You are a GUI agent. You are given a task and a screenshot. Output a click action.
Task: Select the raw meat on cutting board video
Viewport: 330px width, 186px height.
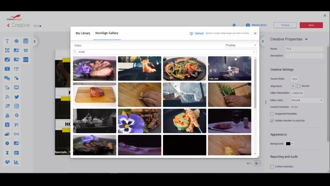point(95,95)
